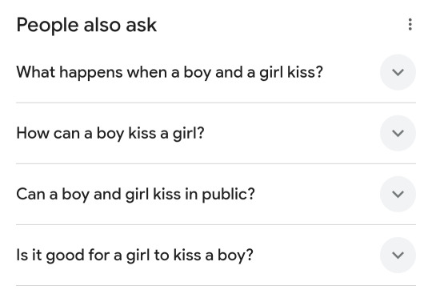Toggle the fourth question's circular expand button
The height and width of the screenshot is (294, 432).
coord(398,255)
